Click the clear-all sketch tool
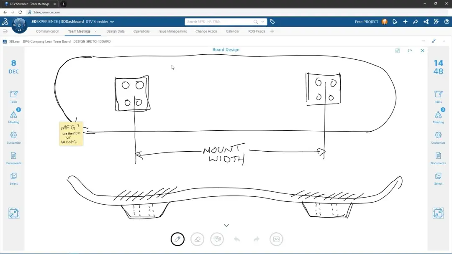 point(217,239)
